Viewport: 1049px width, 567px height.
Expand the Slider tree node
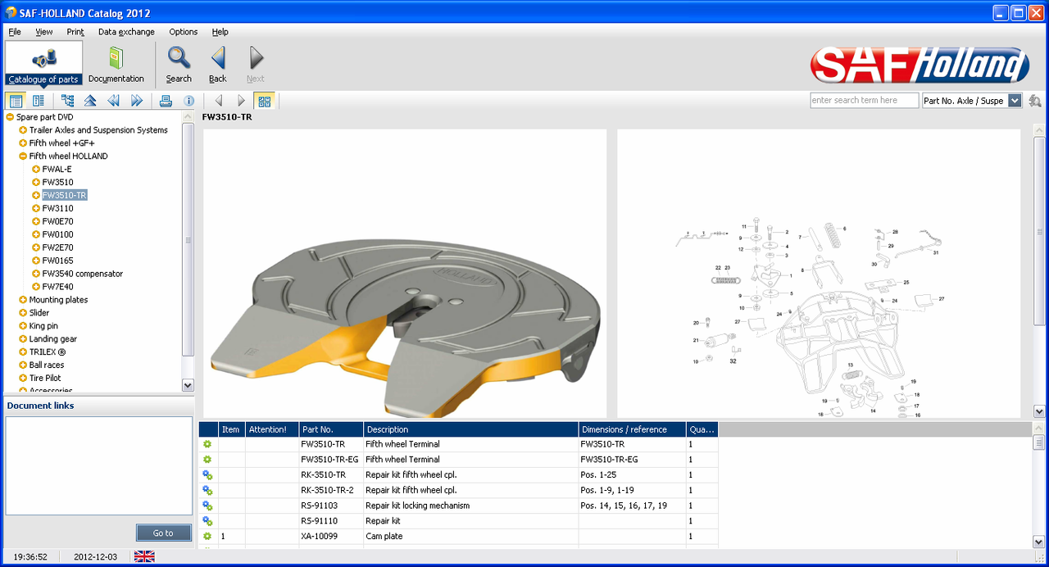[23, 313]
